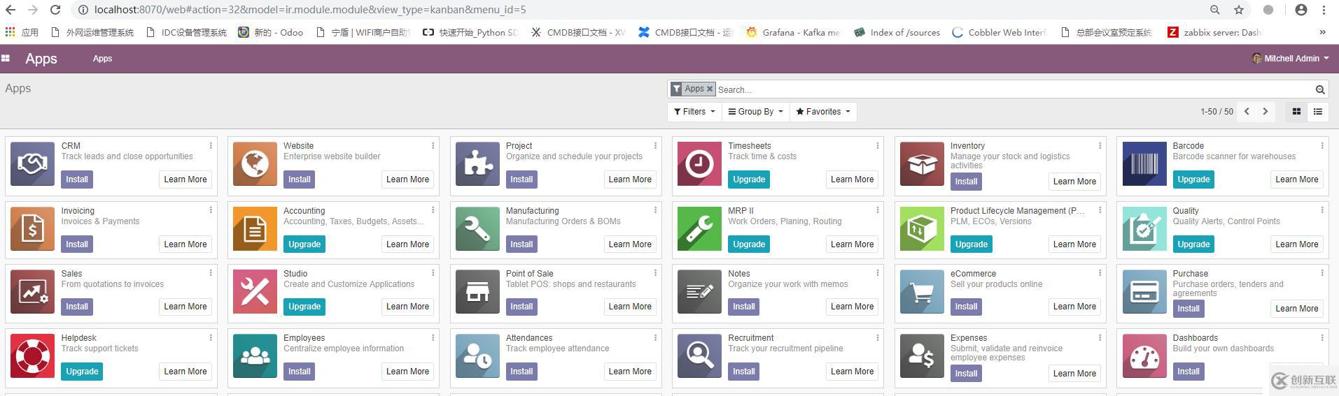Click the Timesheets clock icon

[x=699, y=164]
